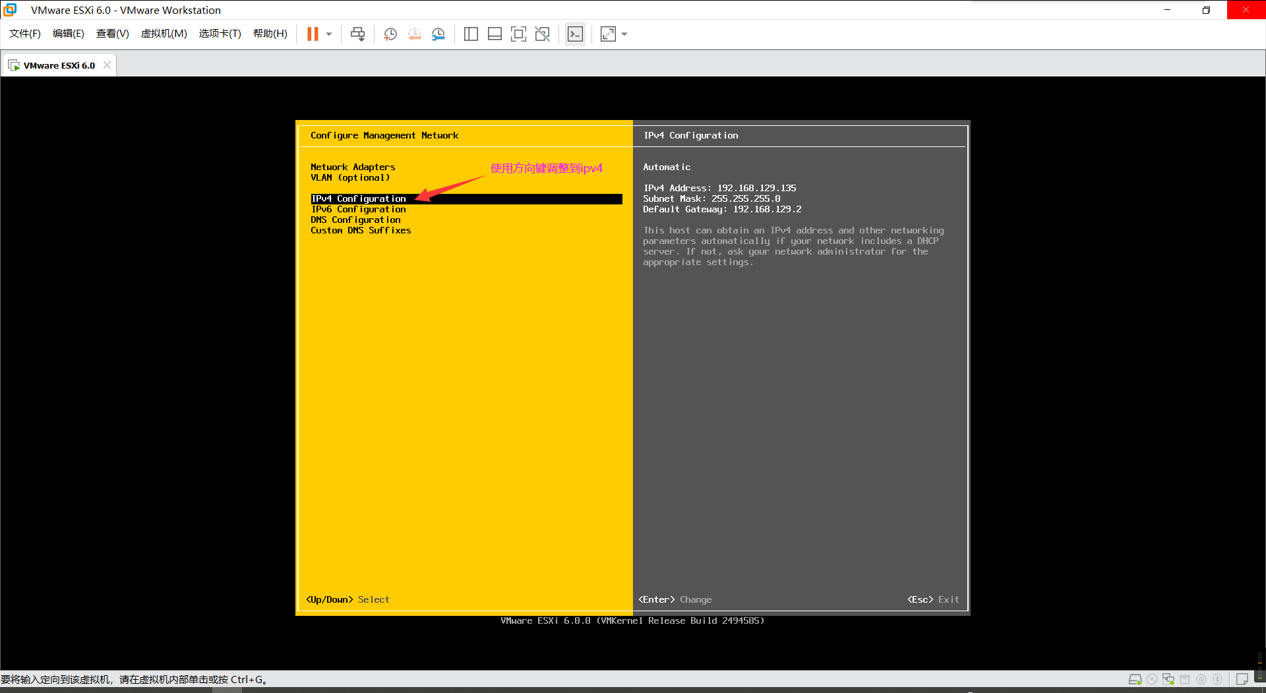This screenshot has width=1266, height=693.
Task: Expand the stretch display dropdown arrow
Action: click(x=624, y=34)
